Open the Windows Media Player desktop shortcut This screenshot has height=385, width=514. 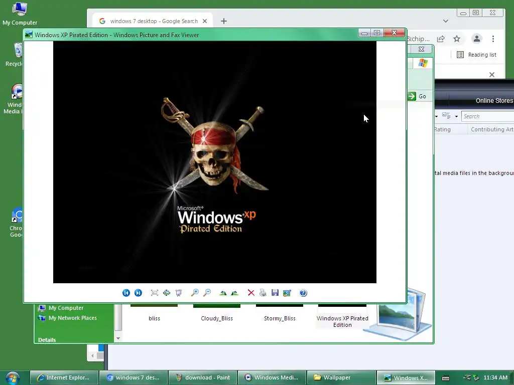[x=13, y=99]
